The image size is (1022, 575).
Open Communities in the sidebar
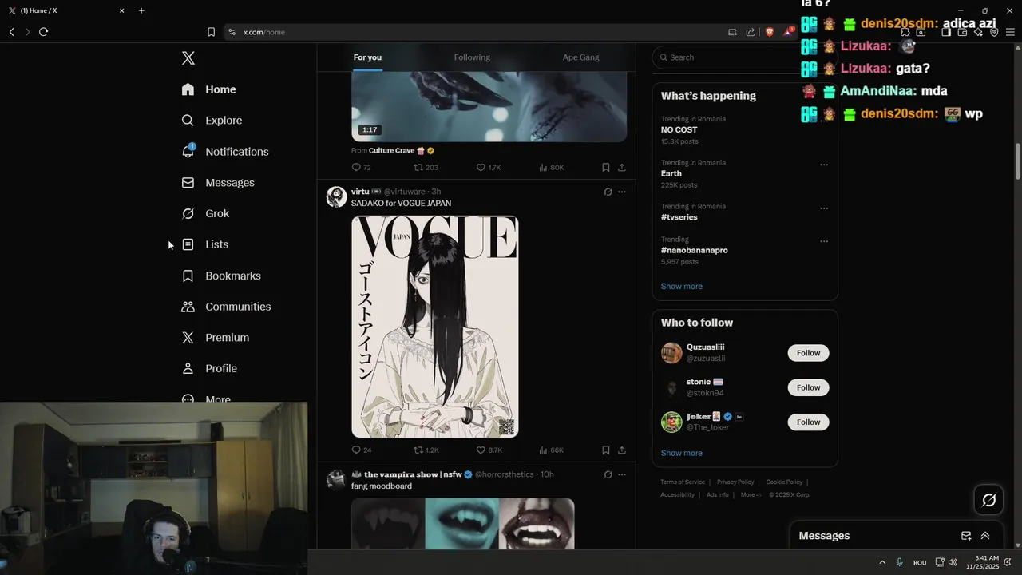[226, 307]
